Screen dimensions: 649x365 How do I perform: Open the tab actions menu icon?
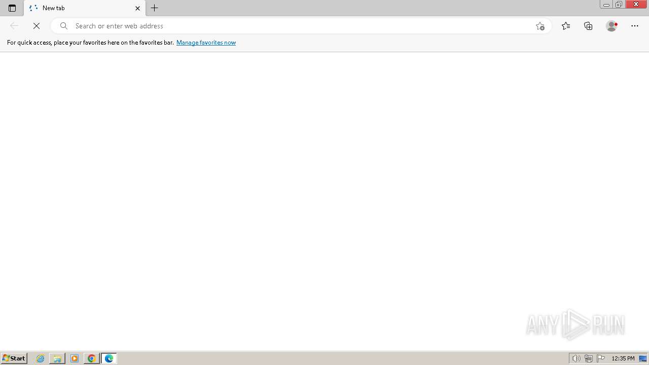[x=12, y=8]
